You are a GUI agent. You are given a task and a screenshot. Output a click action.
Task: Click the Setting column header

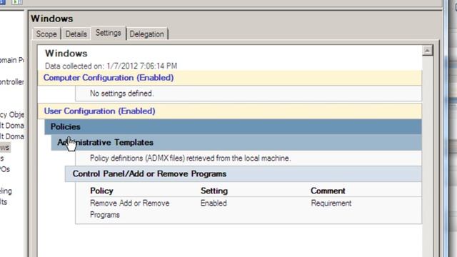pyautogui.click(x=214, y=191)
